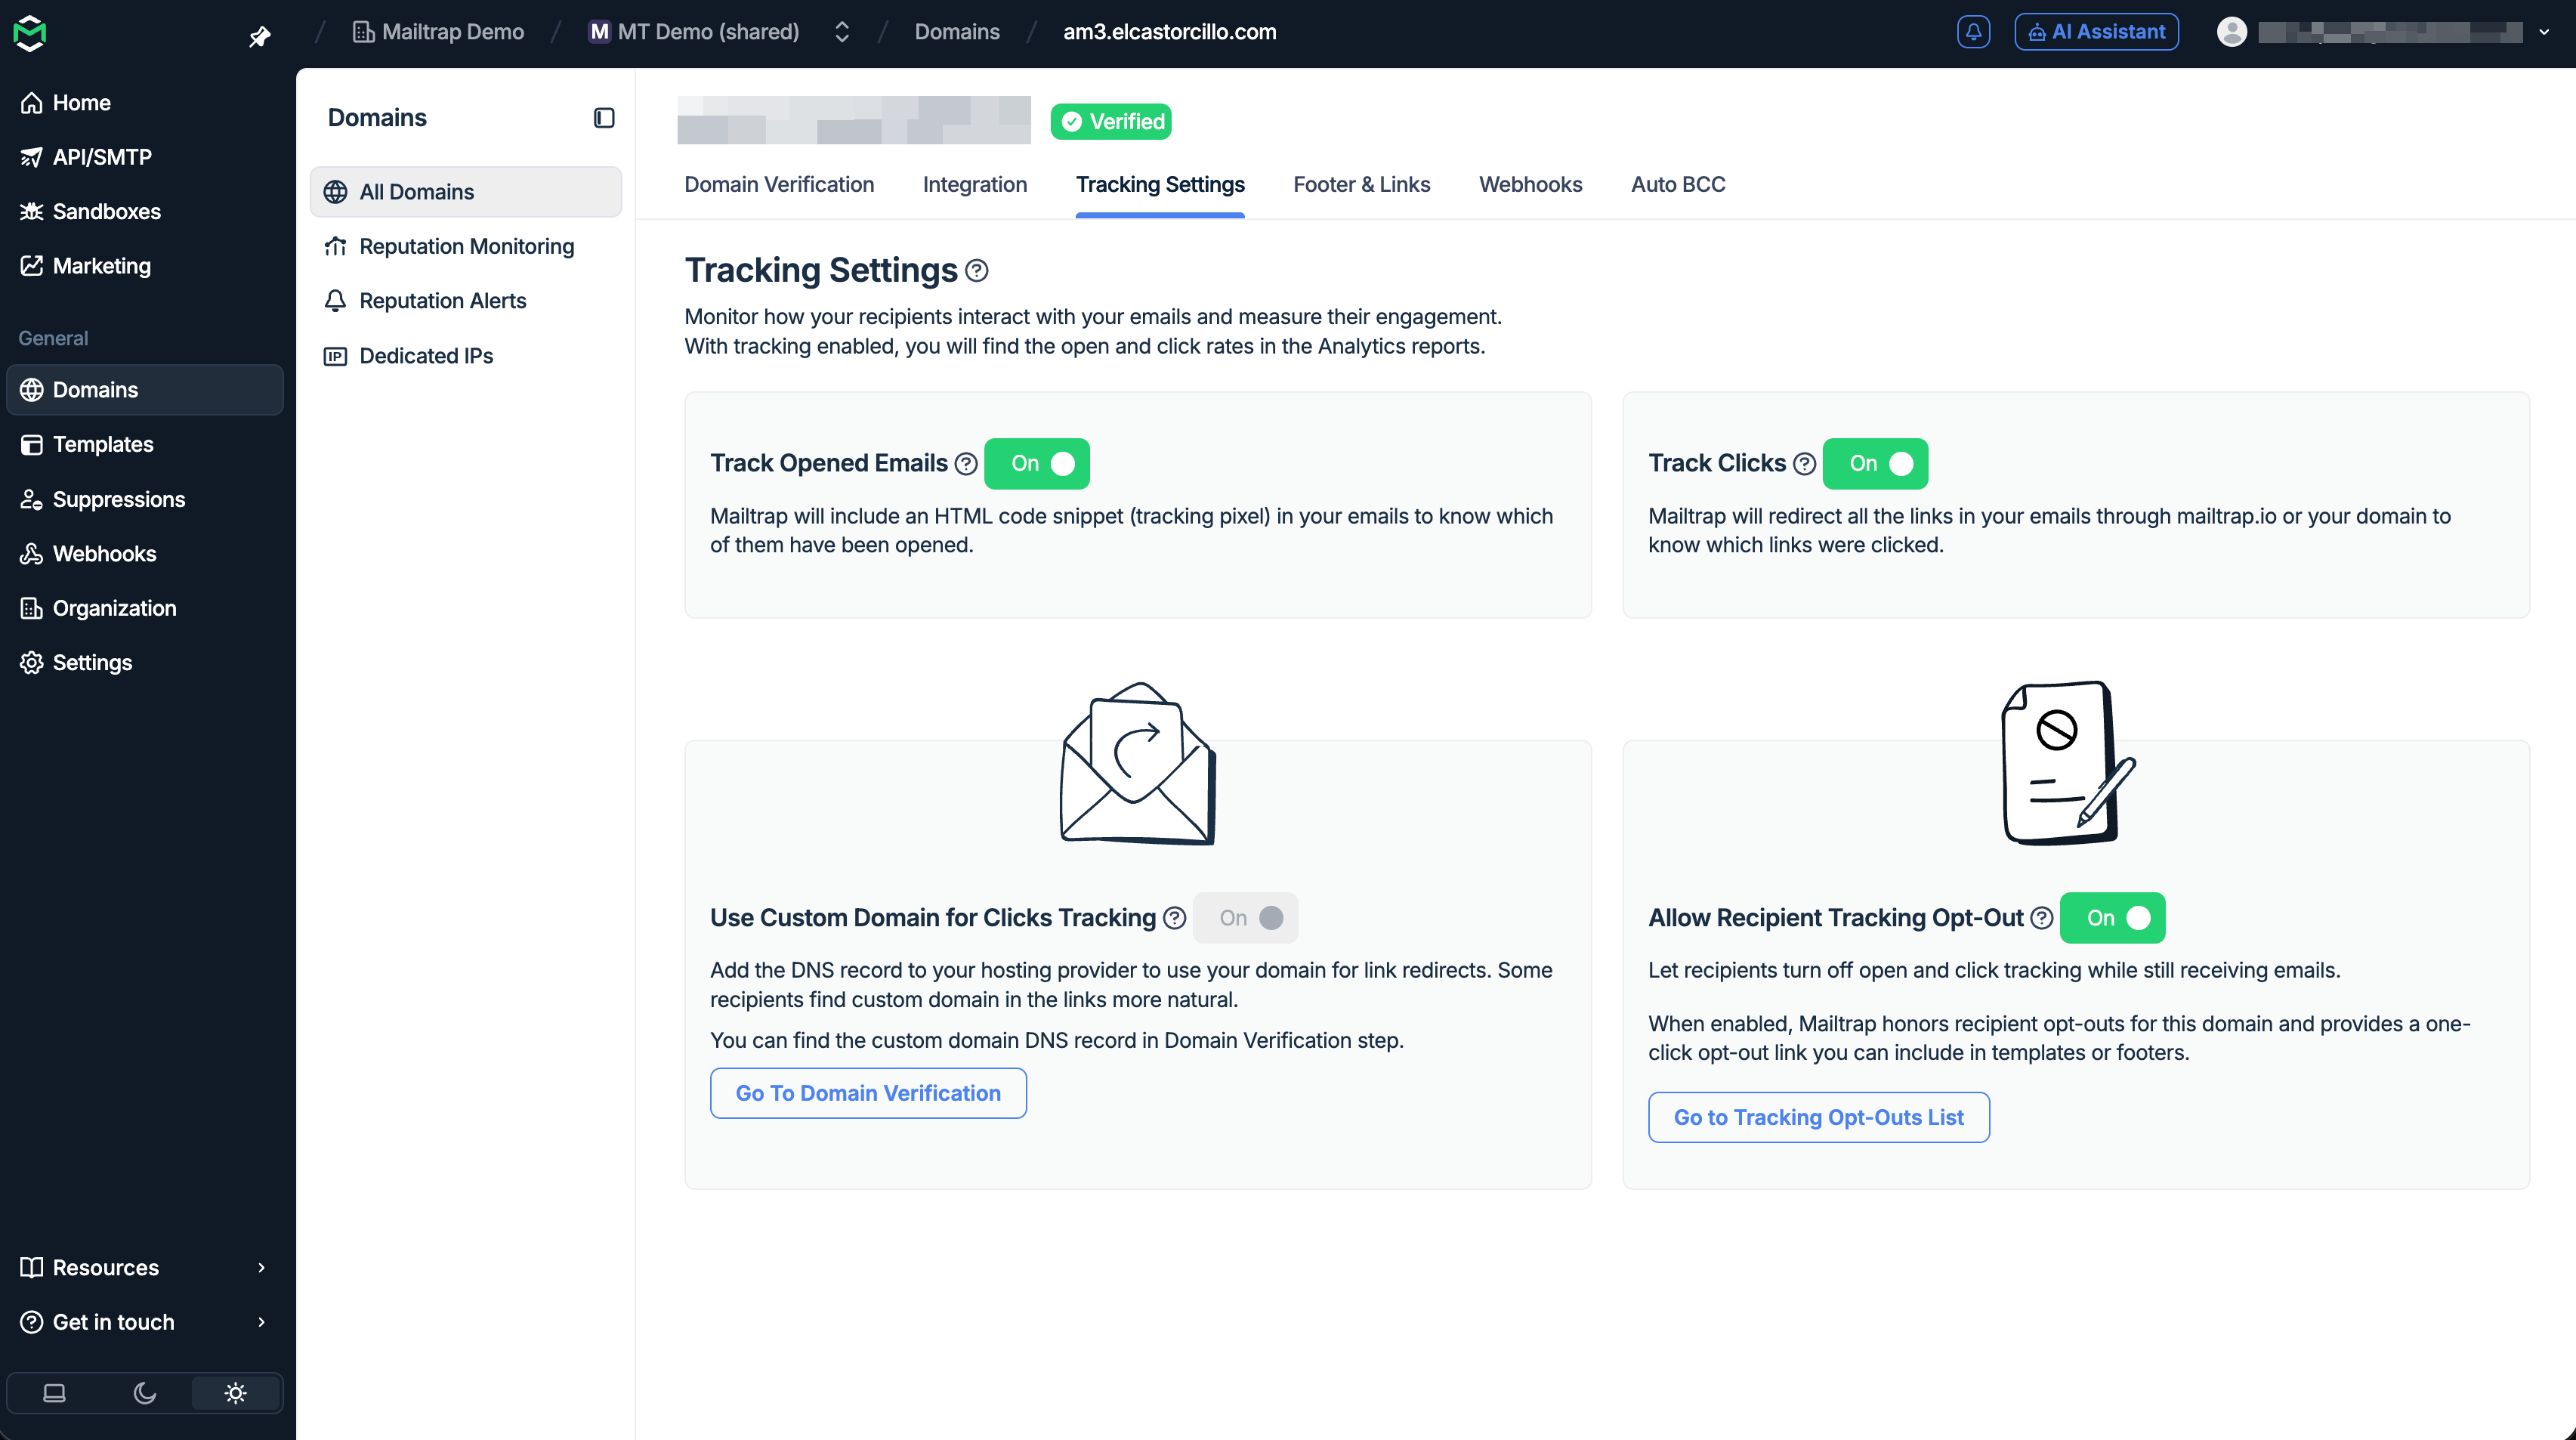2576x1440 pixels.
Task: Expand the user account menu chevron
Action: [2544, 32]
